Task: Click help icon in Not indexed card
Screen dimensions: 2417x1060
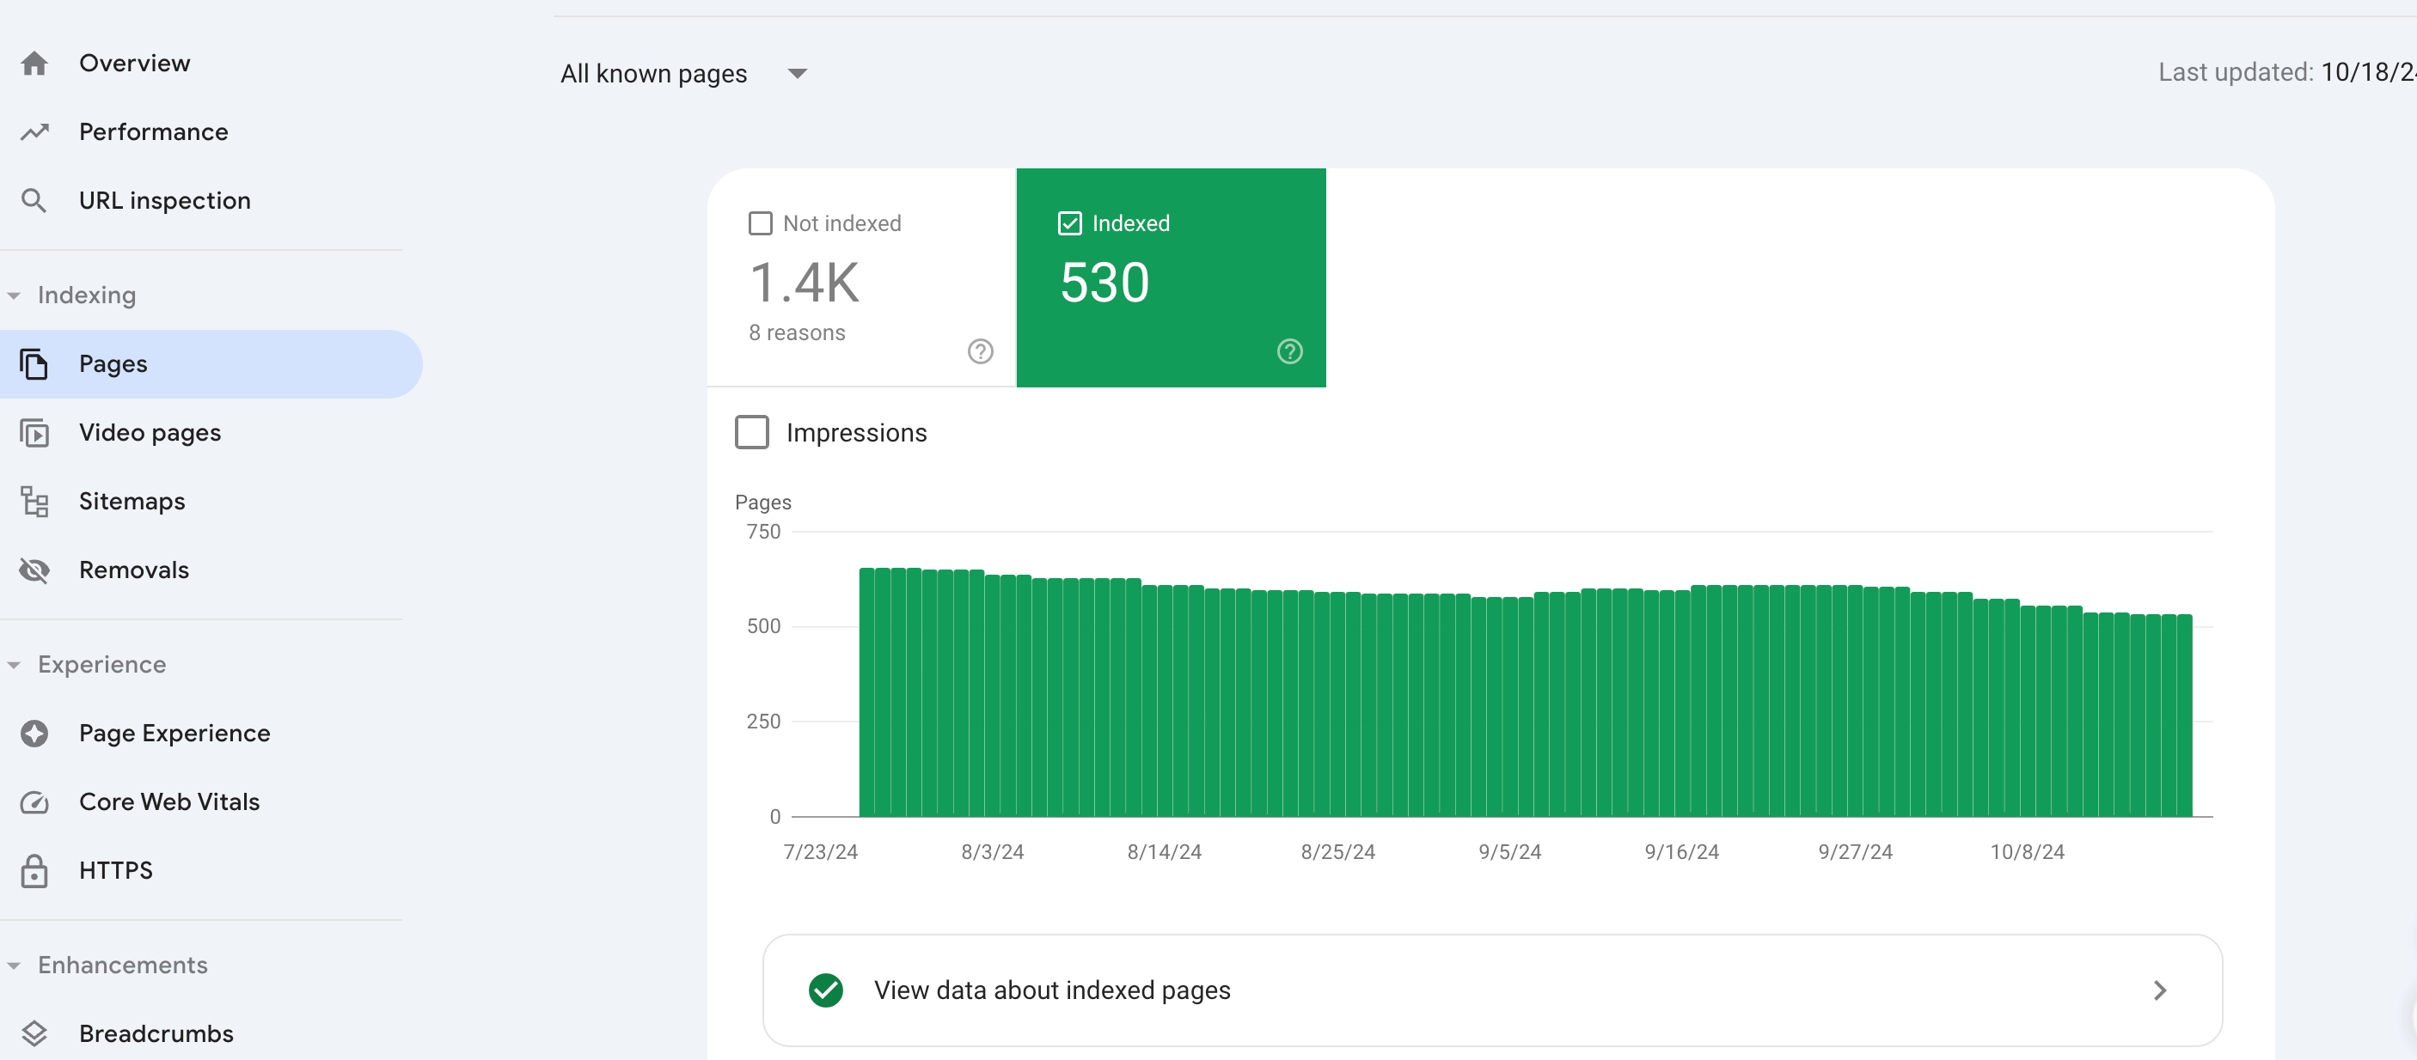Action: click(x=980, y=352)
